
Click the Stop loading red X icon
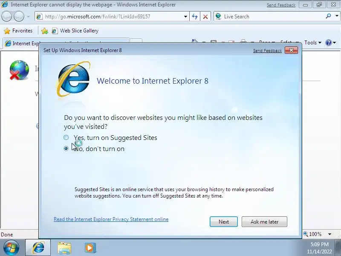click(x=205, y=17)
